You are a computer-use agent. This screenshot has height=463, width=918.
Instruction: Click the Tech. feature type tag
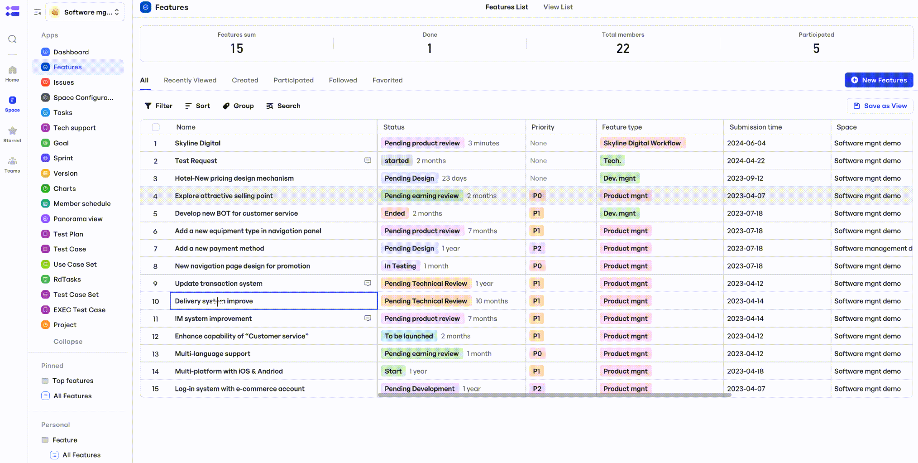click(x=612, y=161)
